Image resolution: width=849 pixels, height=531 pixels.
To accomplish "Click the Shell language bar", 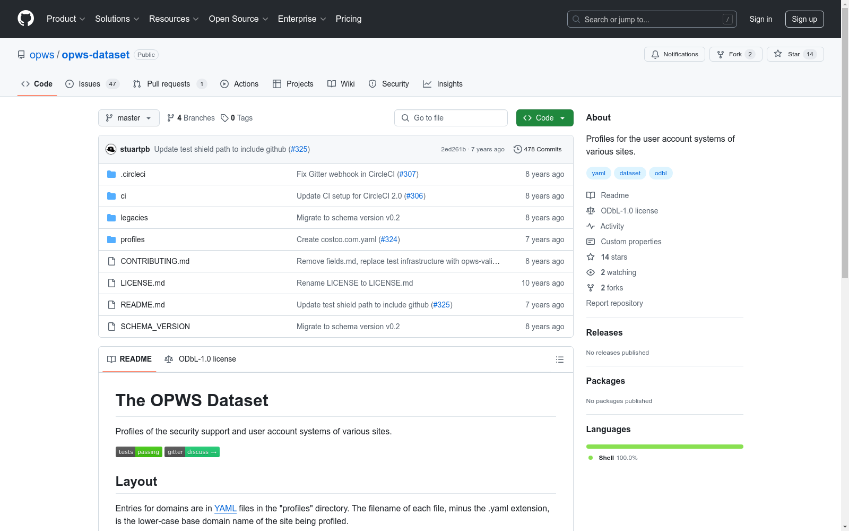I will click(665, 447).
